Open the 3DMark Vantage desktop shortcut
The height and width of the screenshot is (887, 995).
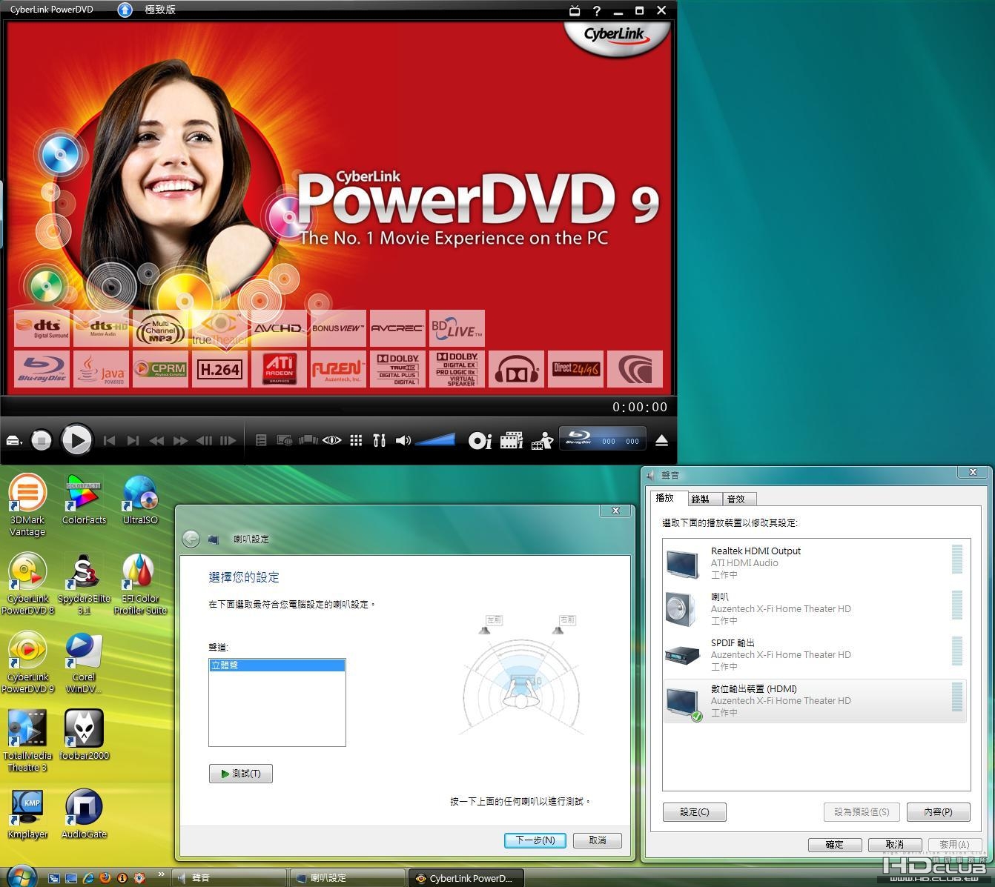[x=27, y=505]
